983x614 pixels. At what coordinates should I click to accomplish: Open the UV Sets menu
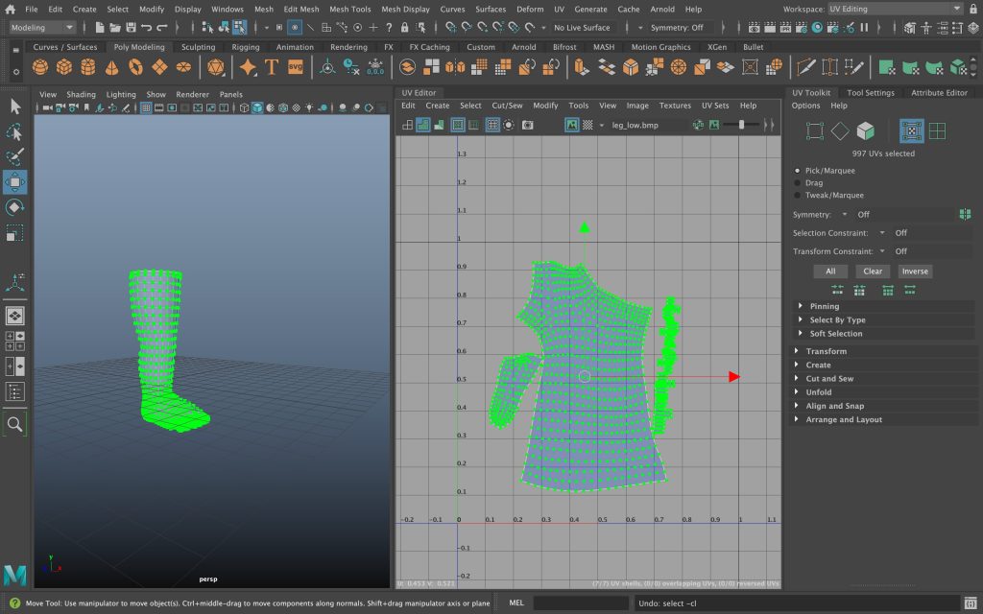pyautogui.click(x=715, y=106)
